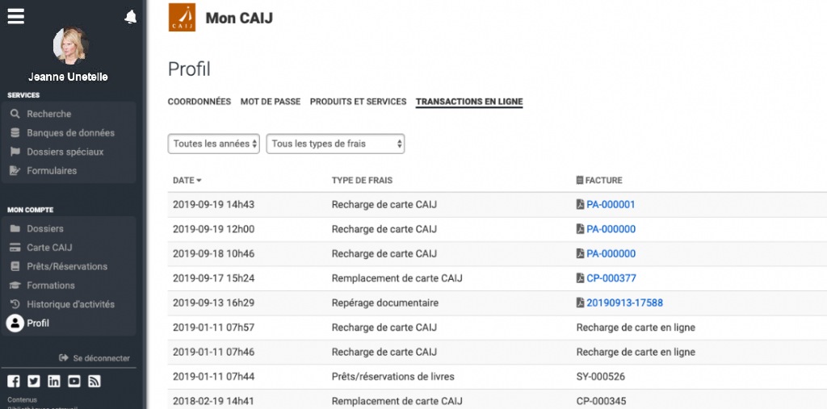827x409 pixels.
Task: Sort by the DATE column header
Action: [x=187, y=180]
